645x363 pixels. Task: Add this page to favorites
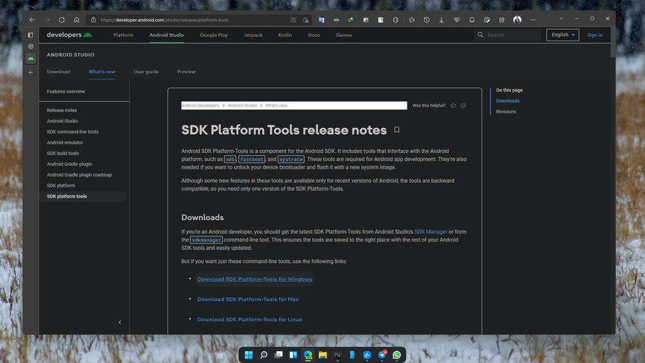point(305,20)
